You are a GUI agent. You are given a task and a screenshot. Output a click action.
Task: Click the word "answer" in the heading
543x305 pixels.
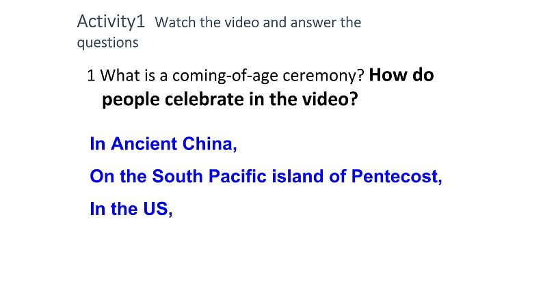pos(310,23)
